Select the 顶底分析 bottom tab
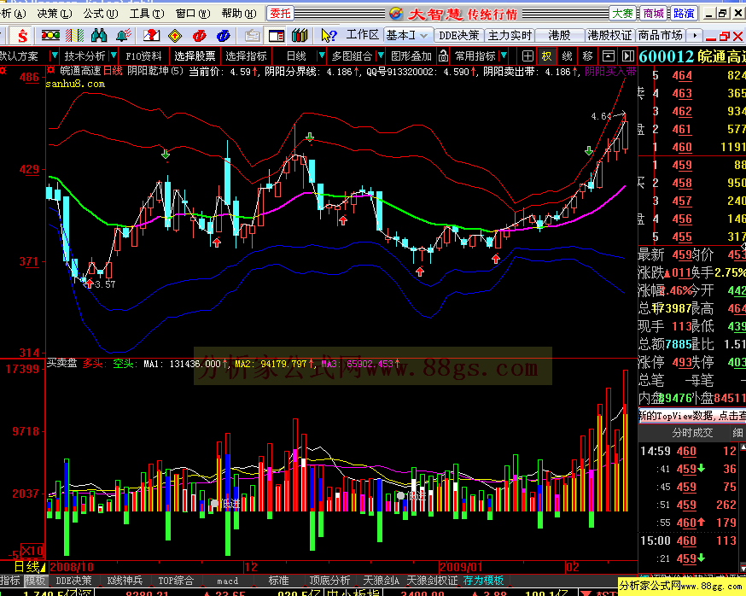The height and width of the screenshot is (596, 746). 329,581
